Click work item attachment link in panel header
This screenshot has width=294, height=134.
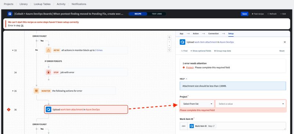(206, 42)
